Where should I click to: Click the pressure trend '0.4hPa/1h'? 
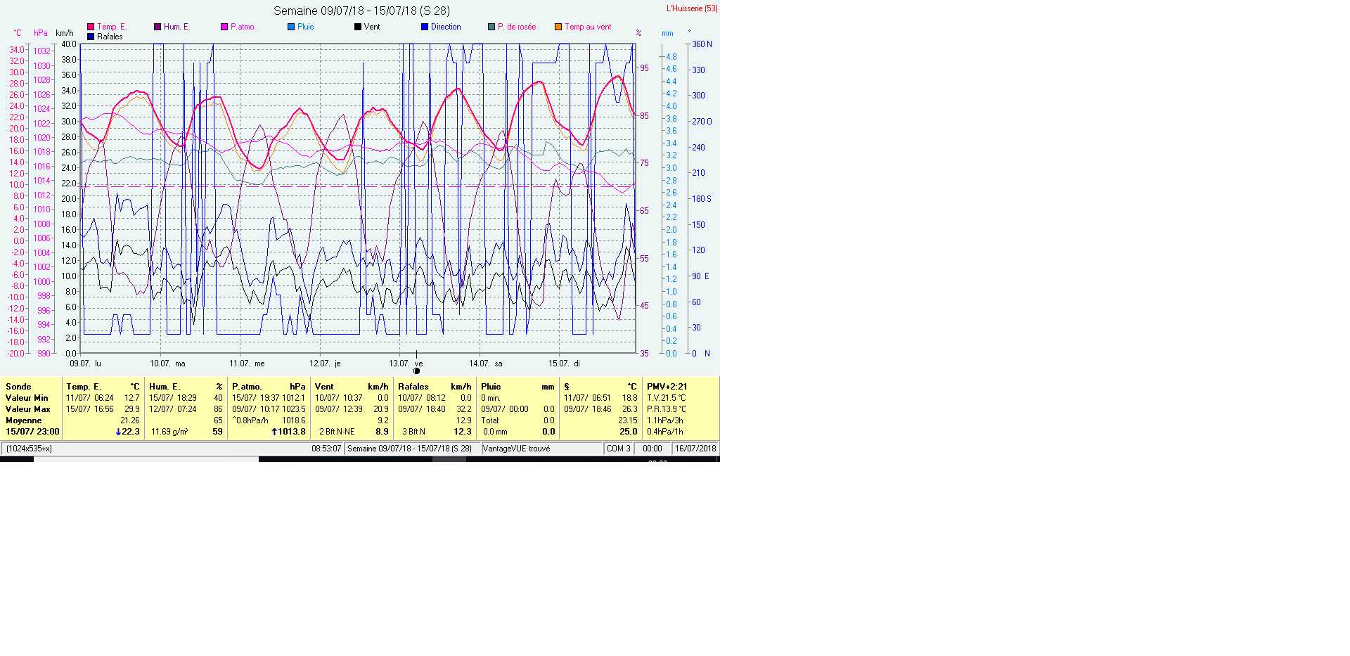coord(665,432)
